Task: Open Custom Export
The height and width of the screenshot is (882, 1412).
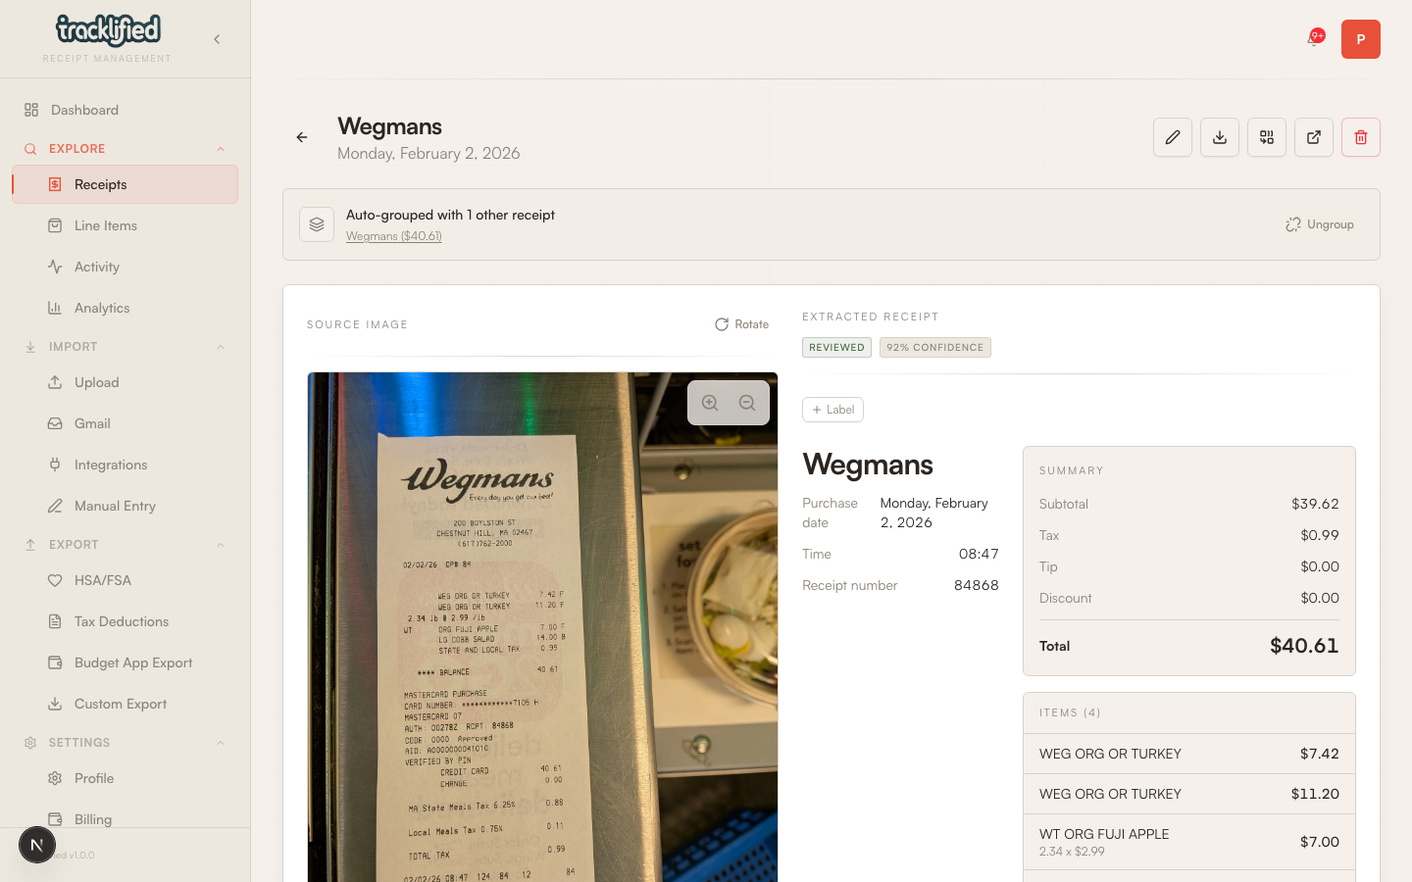Action: 125,704
